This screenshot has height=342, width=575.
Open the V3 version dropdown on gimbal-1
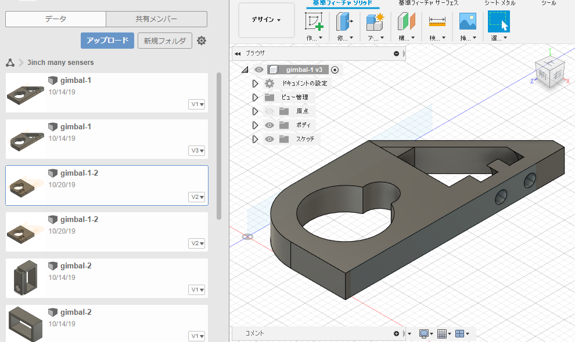(x=196, y=151)
